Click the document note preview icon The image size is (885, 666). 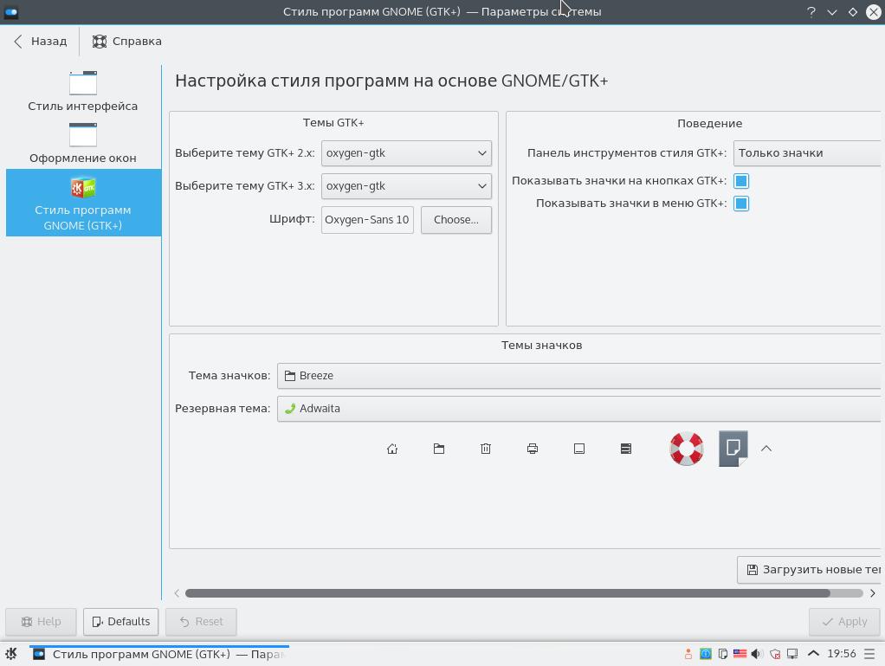click(733, 449)
